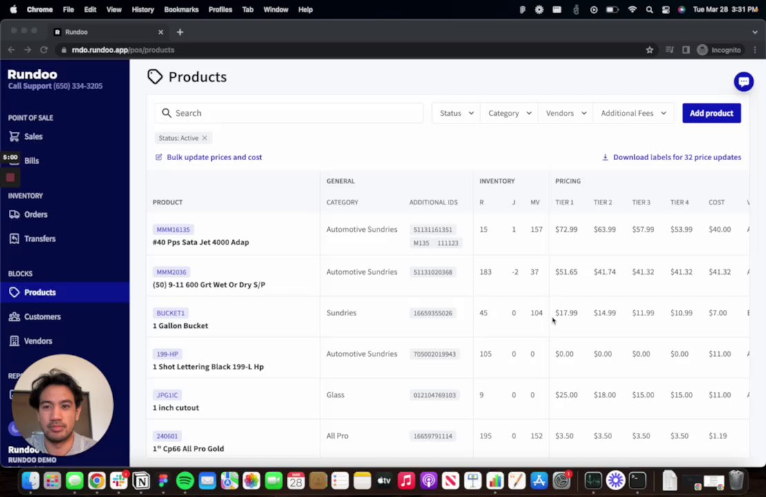This screenshot has width=766, height=497.
Task: Click the Rundoo logo
Action: tap(32, 75)
